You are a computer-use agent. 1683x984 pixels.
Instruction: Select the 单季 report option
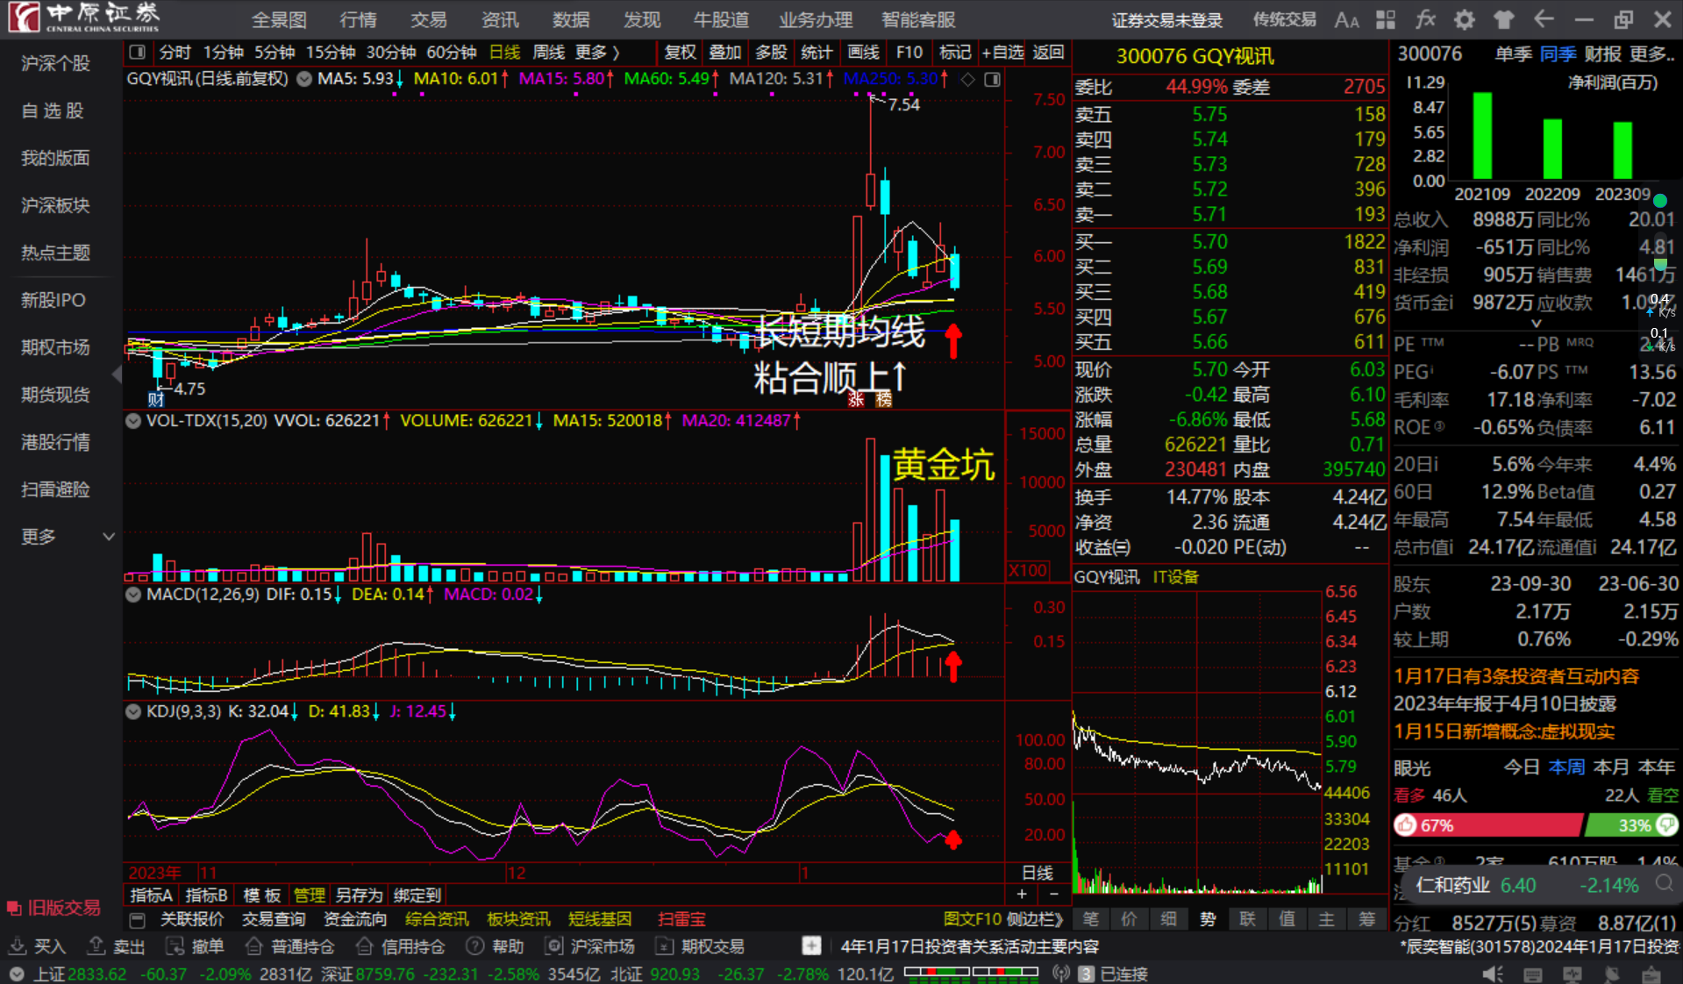tap(1513, 54)
